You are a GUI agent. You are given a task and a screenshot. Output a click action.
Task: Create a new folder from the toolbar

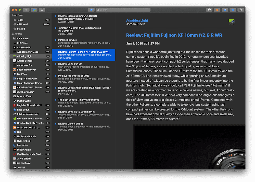pos(34,10)
